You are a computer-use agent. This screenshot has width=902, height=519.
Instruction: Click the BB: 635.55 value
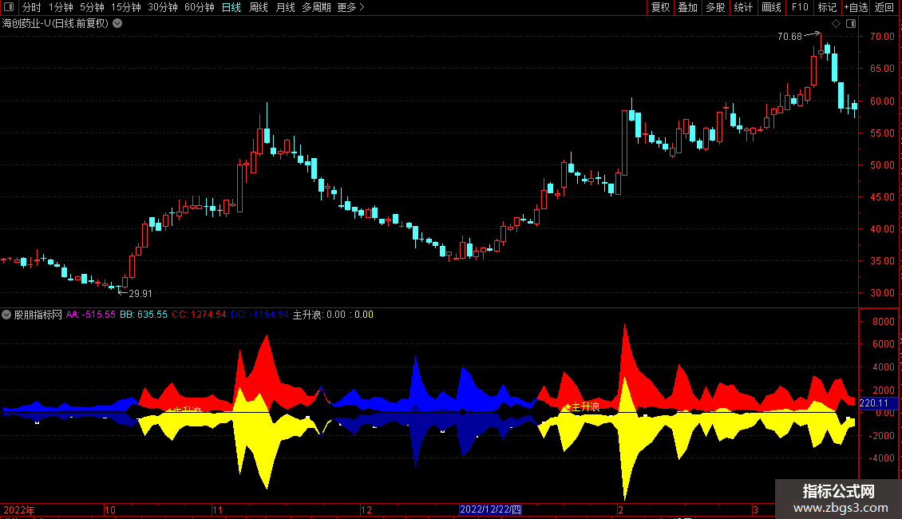coord(143,315)
